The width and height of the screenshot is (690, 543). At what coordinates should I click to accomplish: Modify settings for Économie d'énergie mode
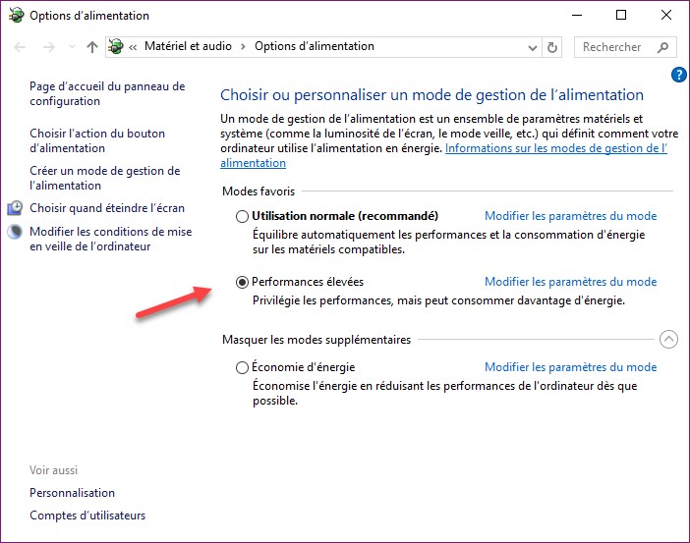pyautogui.click(x=570, y=366)
